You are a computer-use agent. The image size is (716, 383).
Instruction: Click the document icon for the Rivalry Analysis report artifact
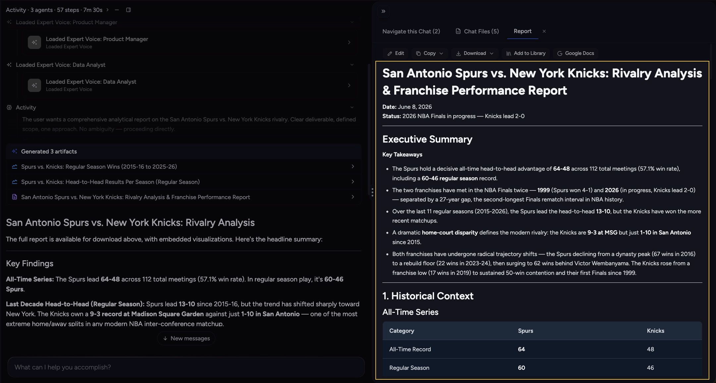[x=15, y=197]
